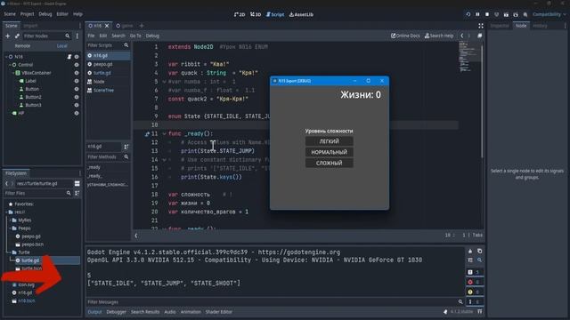570x320 pixels.
Task: Collapse the VBoxContainer node
Action: tap(13, 73)
